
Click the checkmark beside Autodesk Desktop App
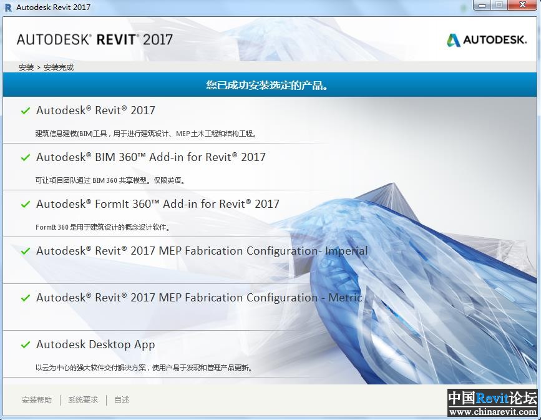click(26, 344)
